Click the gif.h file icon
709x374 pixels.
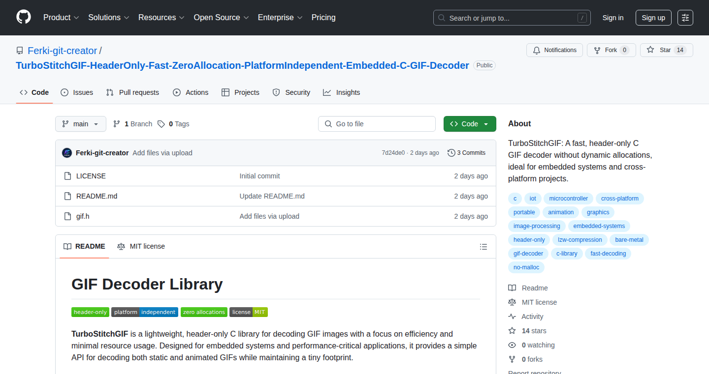tap(67, 216)
